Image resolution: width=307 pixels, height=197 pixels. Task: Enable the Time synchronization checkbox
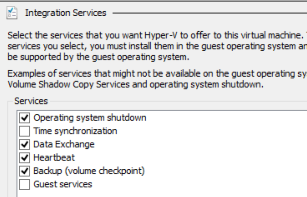click(x=24, y=131)
